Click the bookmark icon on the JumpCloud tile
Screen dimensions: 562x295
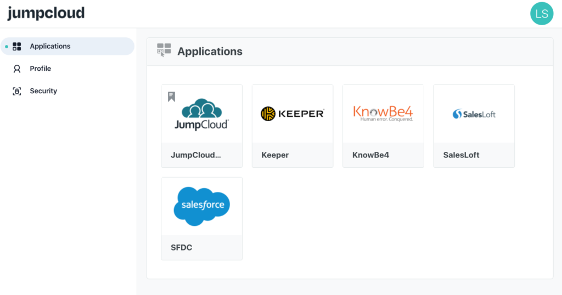click(x=171, y=97)
